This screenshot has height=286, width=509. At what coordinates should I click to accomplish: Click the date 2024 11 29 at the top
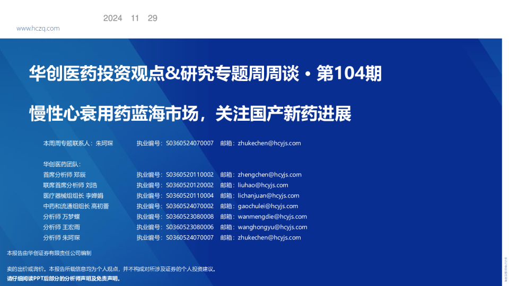click(130, 18)
